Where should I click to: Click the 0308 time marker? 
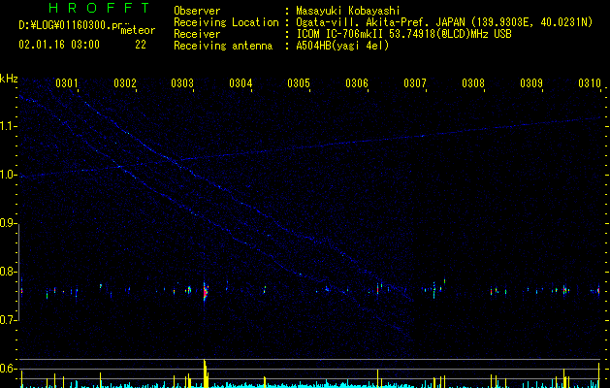(x=473, y=82)
